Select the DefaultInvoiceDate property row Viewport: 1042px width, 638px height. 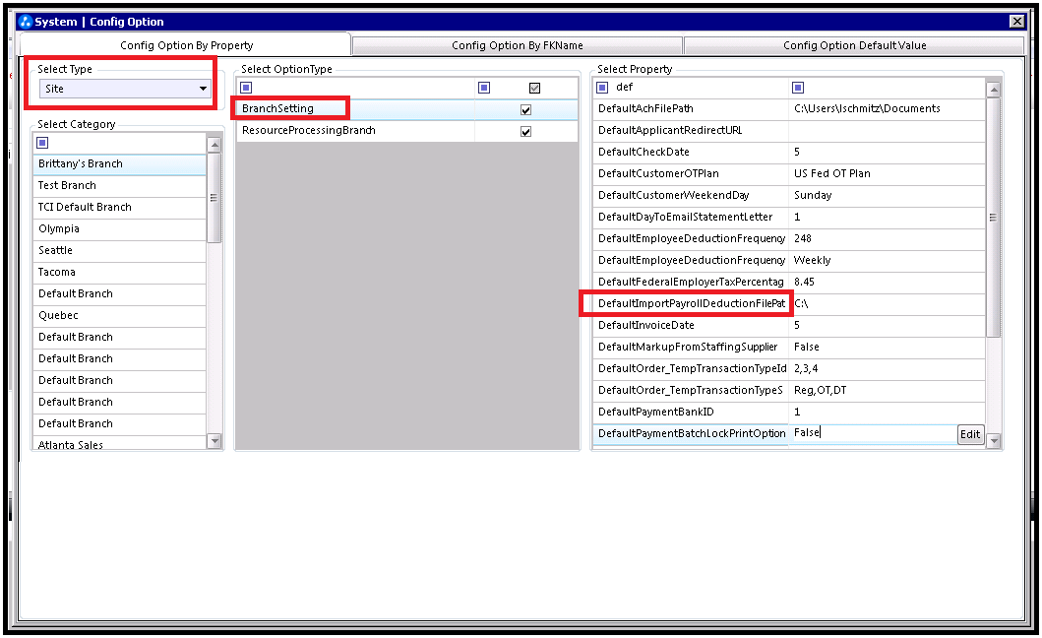tap(789, 325)
